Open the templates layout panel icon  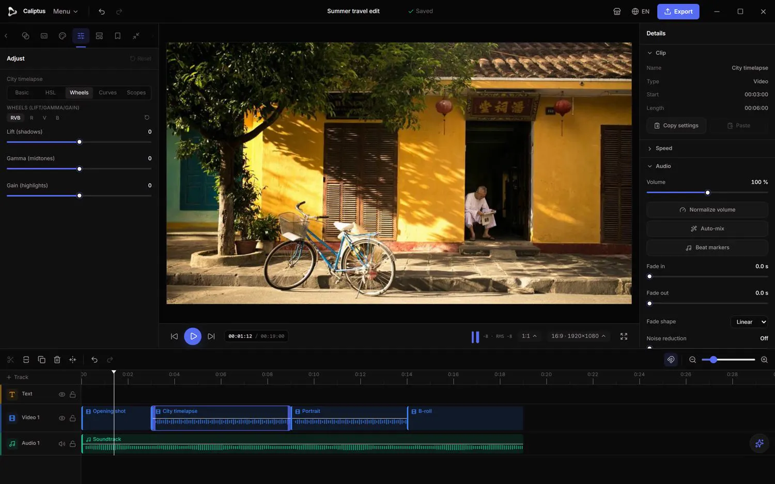(99, 36)
